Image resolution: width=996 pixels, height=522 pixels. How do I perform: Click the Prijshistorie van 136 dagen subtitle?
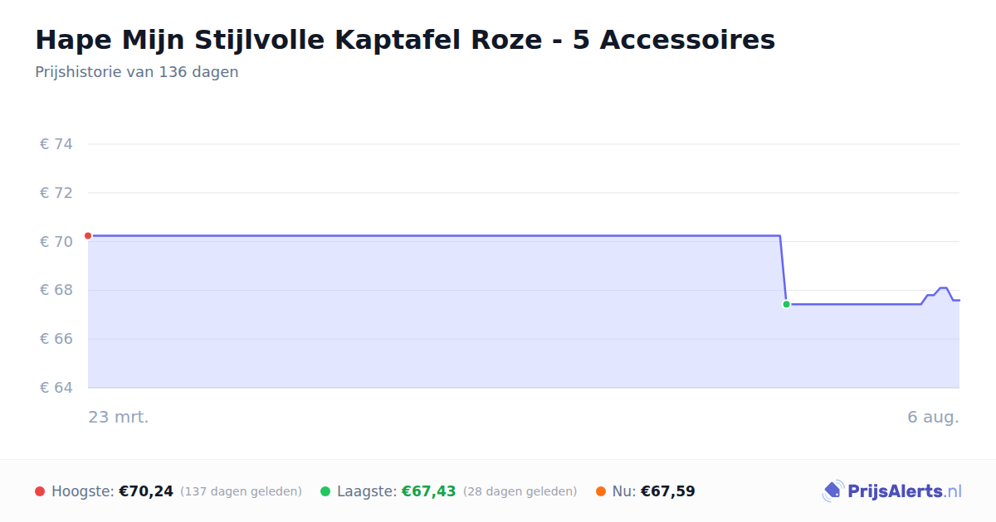click(x=137, y=72)
